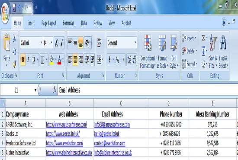Image resolution: width=238 pixels, height=160 pixels.
Task: Switch to the Page Layout tab
Action: click(49, 23)
